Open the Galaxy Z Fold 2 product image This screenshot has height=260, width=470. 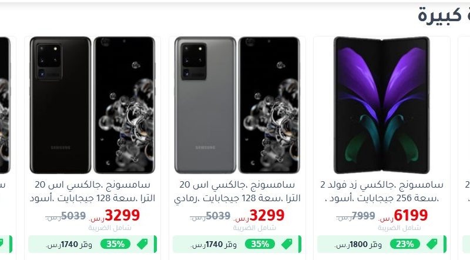pos(381,105)
